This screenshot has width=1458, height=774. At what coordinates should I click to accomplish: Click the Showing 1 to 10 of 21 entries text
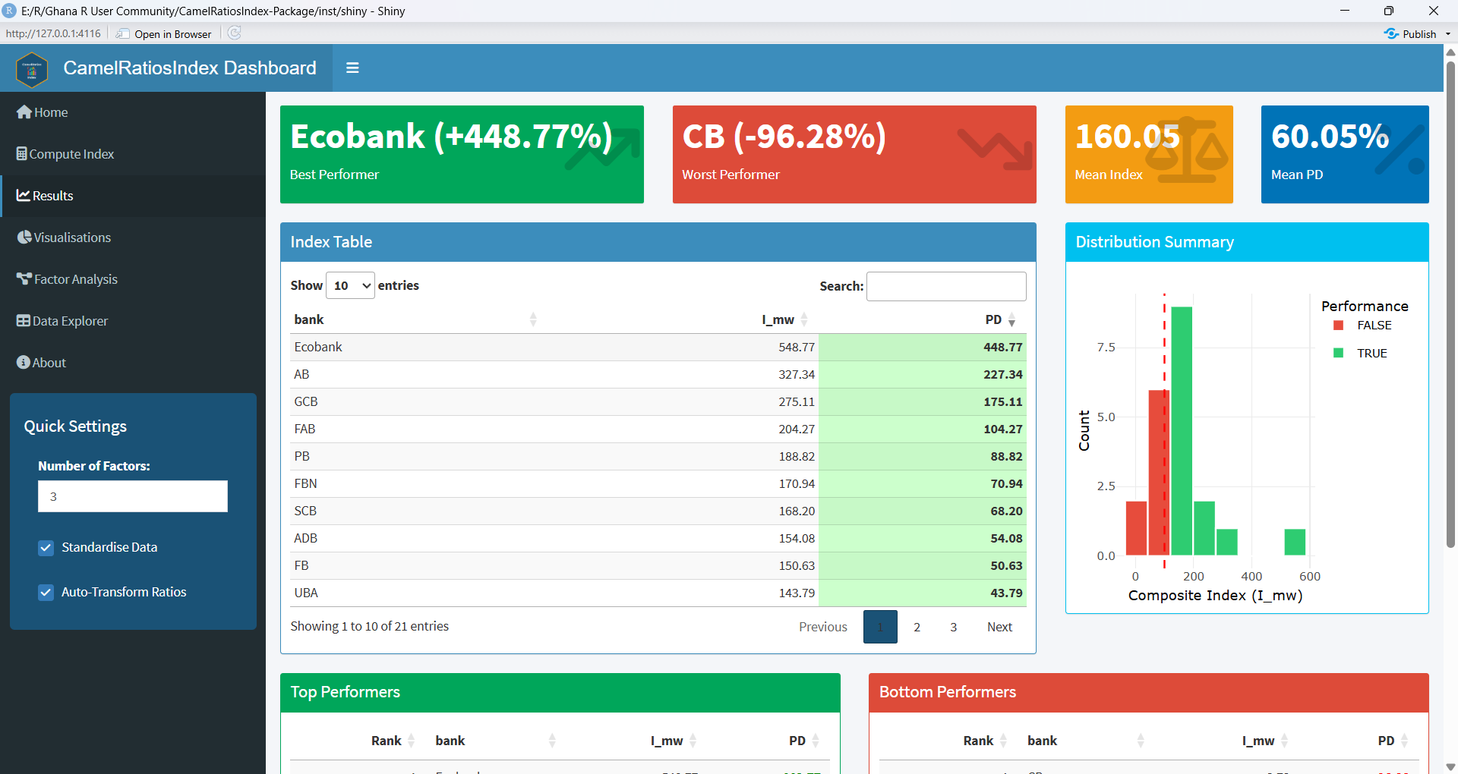pos(370,626)
